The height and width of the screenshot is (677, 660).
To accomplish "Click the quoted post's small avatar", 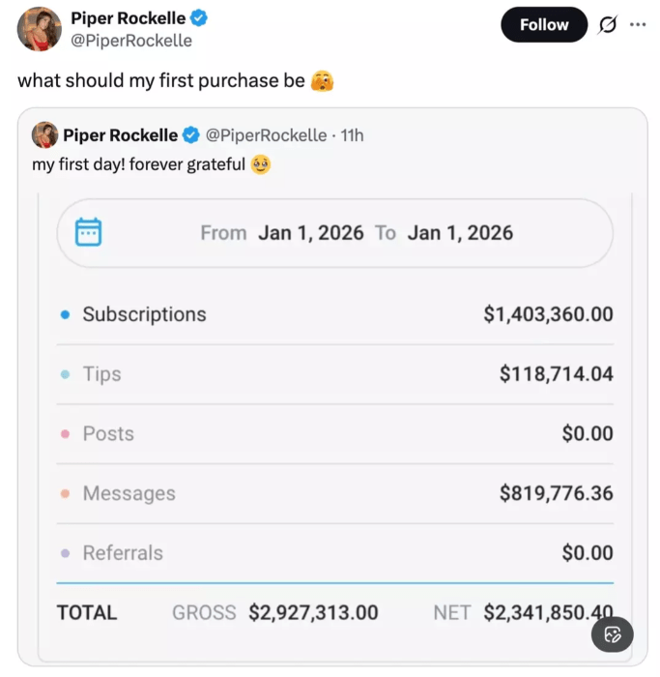I will coord(45,134).
